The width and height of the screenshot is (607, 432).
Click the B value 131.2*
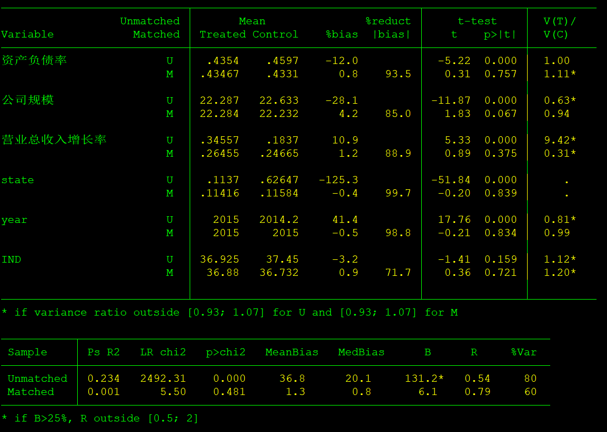click(425, 378)
